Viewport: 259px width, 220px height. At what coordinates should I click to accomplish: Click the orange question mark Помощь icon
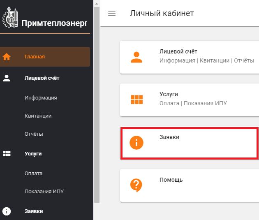coord(136,185)
